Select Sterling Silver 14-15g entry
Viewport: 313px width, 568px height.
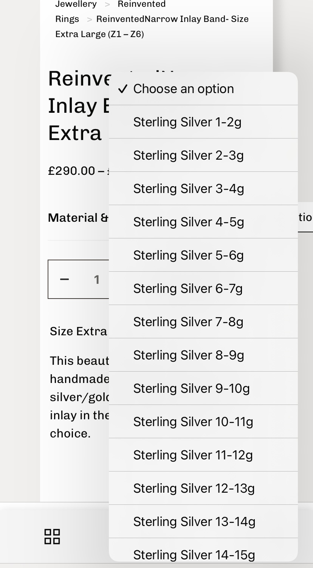(x=194, y=555)
